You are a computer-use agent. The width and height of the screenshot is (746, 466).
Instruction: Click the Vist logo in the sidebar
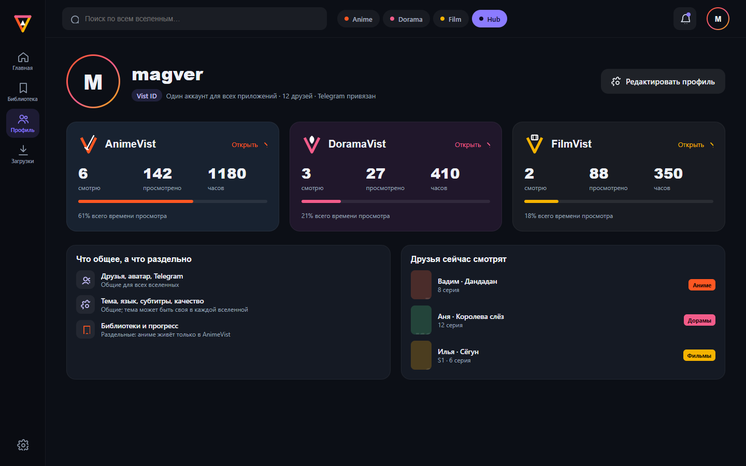(23, 23)
